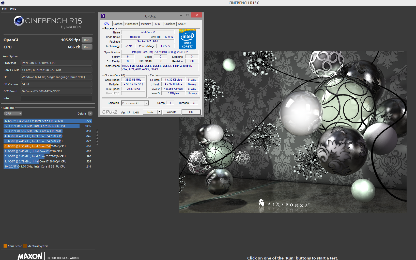Click the Cinebench R15 logo sphere

[19, 21]
